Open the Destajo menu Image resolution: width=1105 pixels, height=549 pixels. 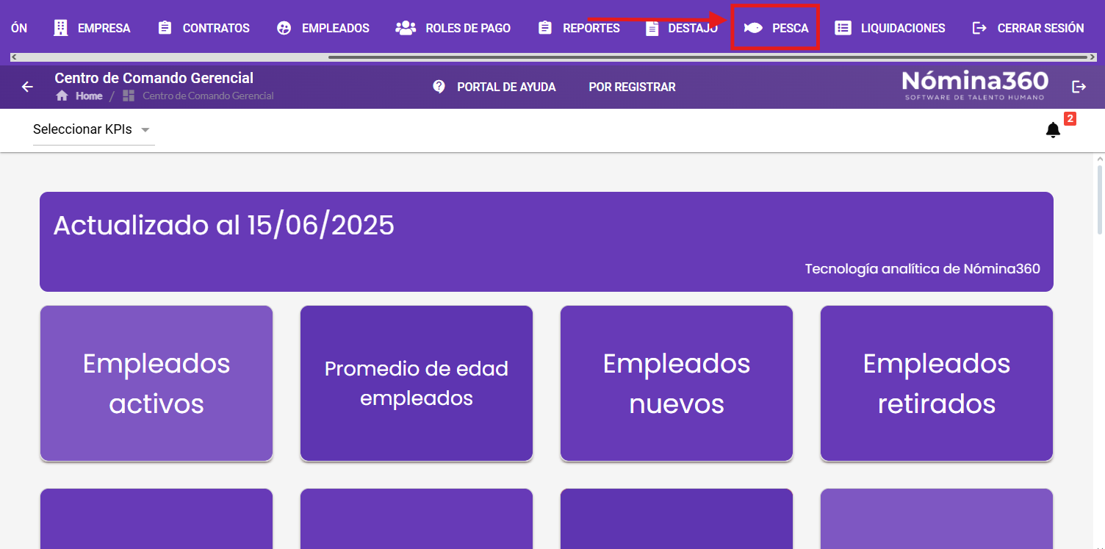[x=682, y=28]
